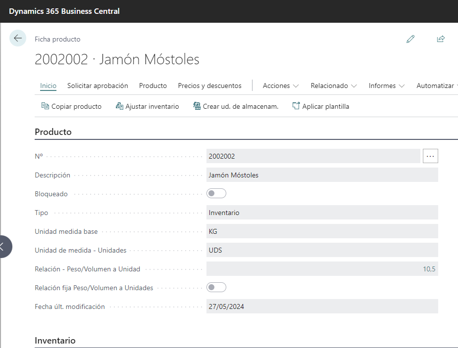This screenshot has height=348, width=458.
Task: Expand the Informes dropdown menu
Action: click(x=386, y=86)
